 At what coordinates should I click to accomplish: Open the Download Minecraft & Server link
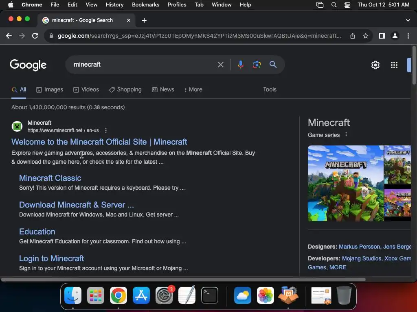click(77, 205)
